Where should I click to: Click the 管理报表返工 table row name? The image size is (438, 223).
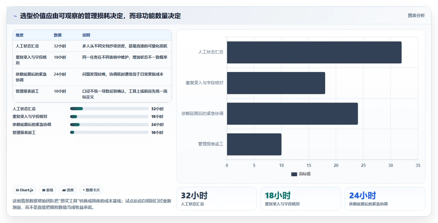point(27,91)
